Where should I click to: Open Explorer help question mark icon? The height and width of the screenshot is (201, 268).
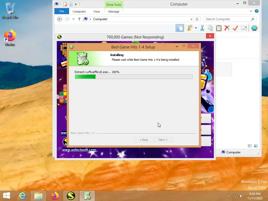click(x=256, y=11)
